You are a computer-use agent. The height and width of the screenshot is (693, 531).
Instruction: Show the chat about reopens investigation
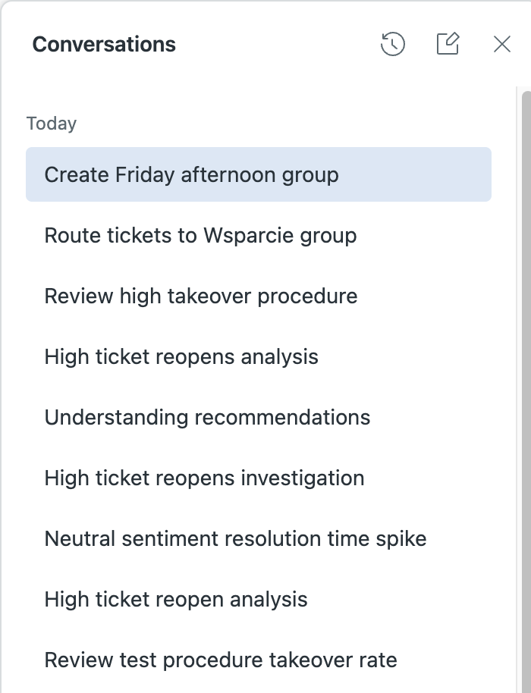pyautogui.click(x=204, y=478)
